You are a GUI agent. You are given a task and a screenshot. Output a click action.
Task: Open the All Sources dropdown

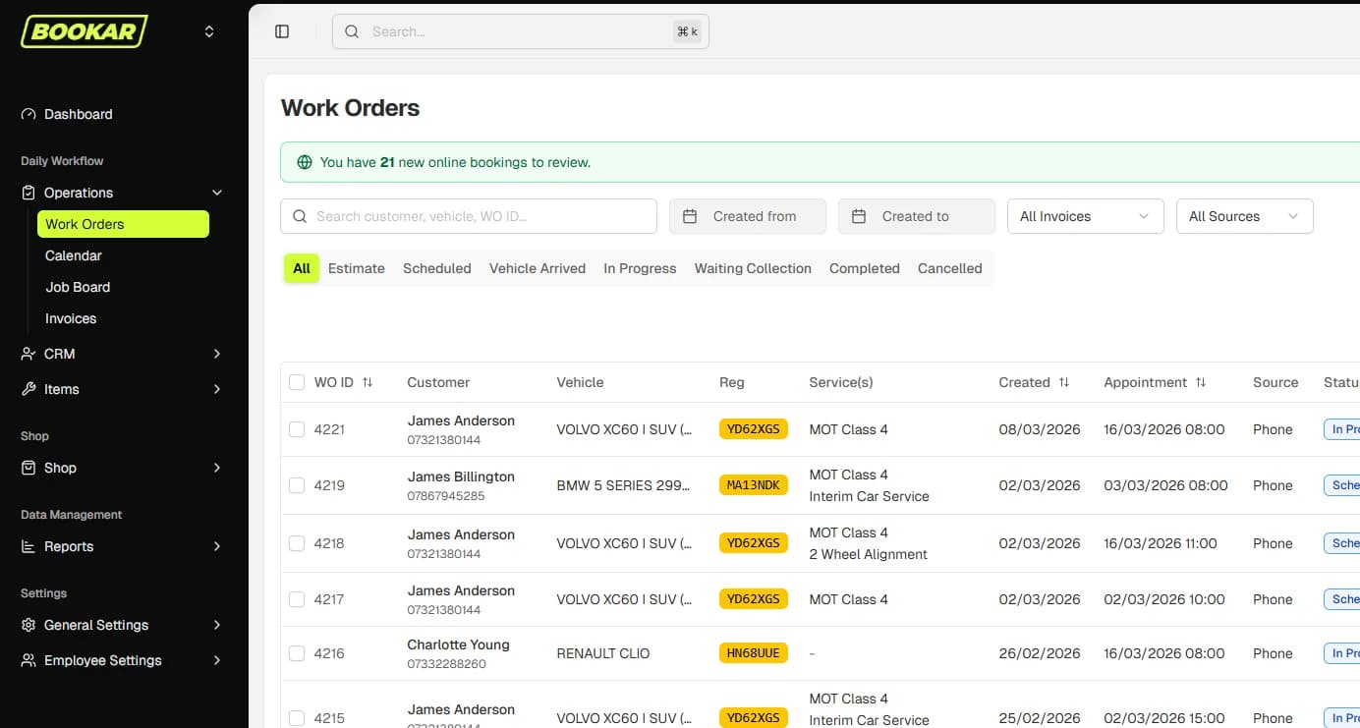1244,215
